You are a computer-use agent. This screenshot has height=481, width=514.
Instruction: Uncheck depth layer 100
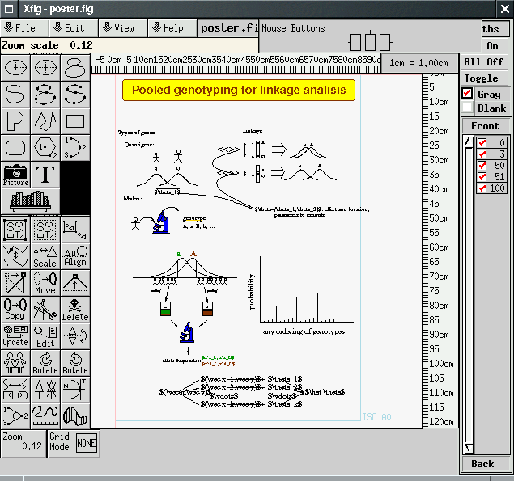(482, 188)
